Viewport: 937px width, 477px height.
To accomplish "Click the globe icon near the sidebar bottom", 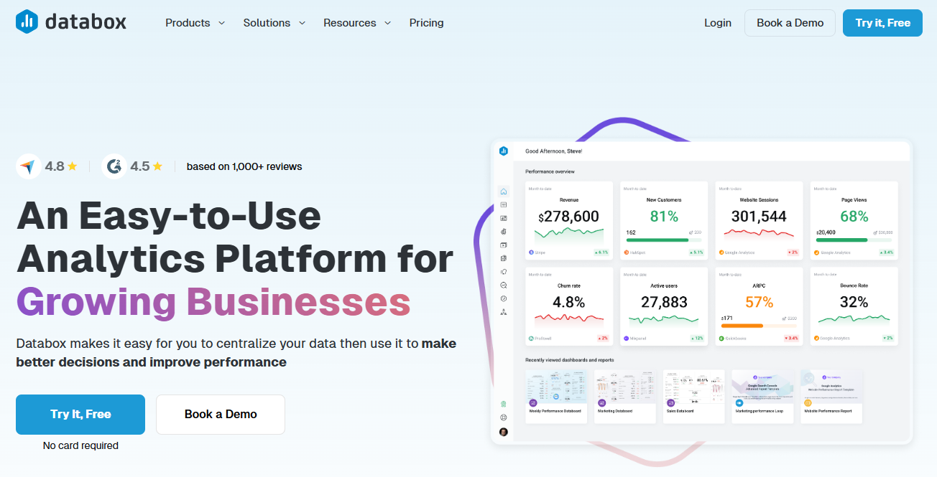I will pyautogui.click(x=504, y=417).
